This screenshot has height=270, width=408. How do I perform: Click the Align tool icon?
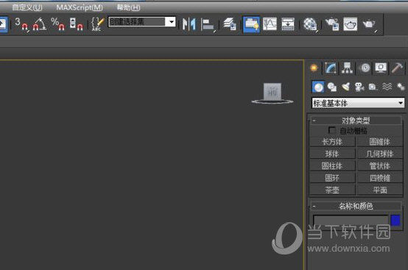(x=208, y=25)
